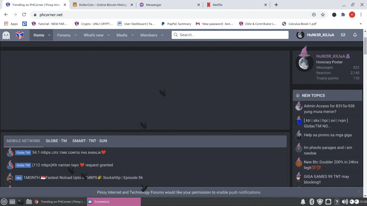
Task: Click the search magnifier icon
Action: click(x=176, y=35)
